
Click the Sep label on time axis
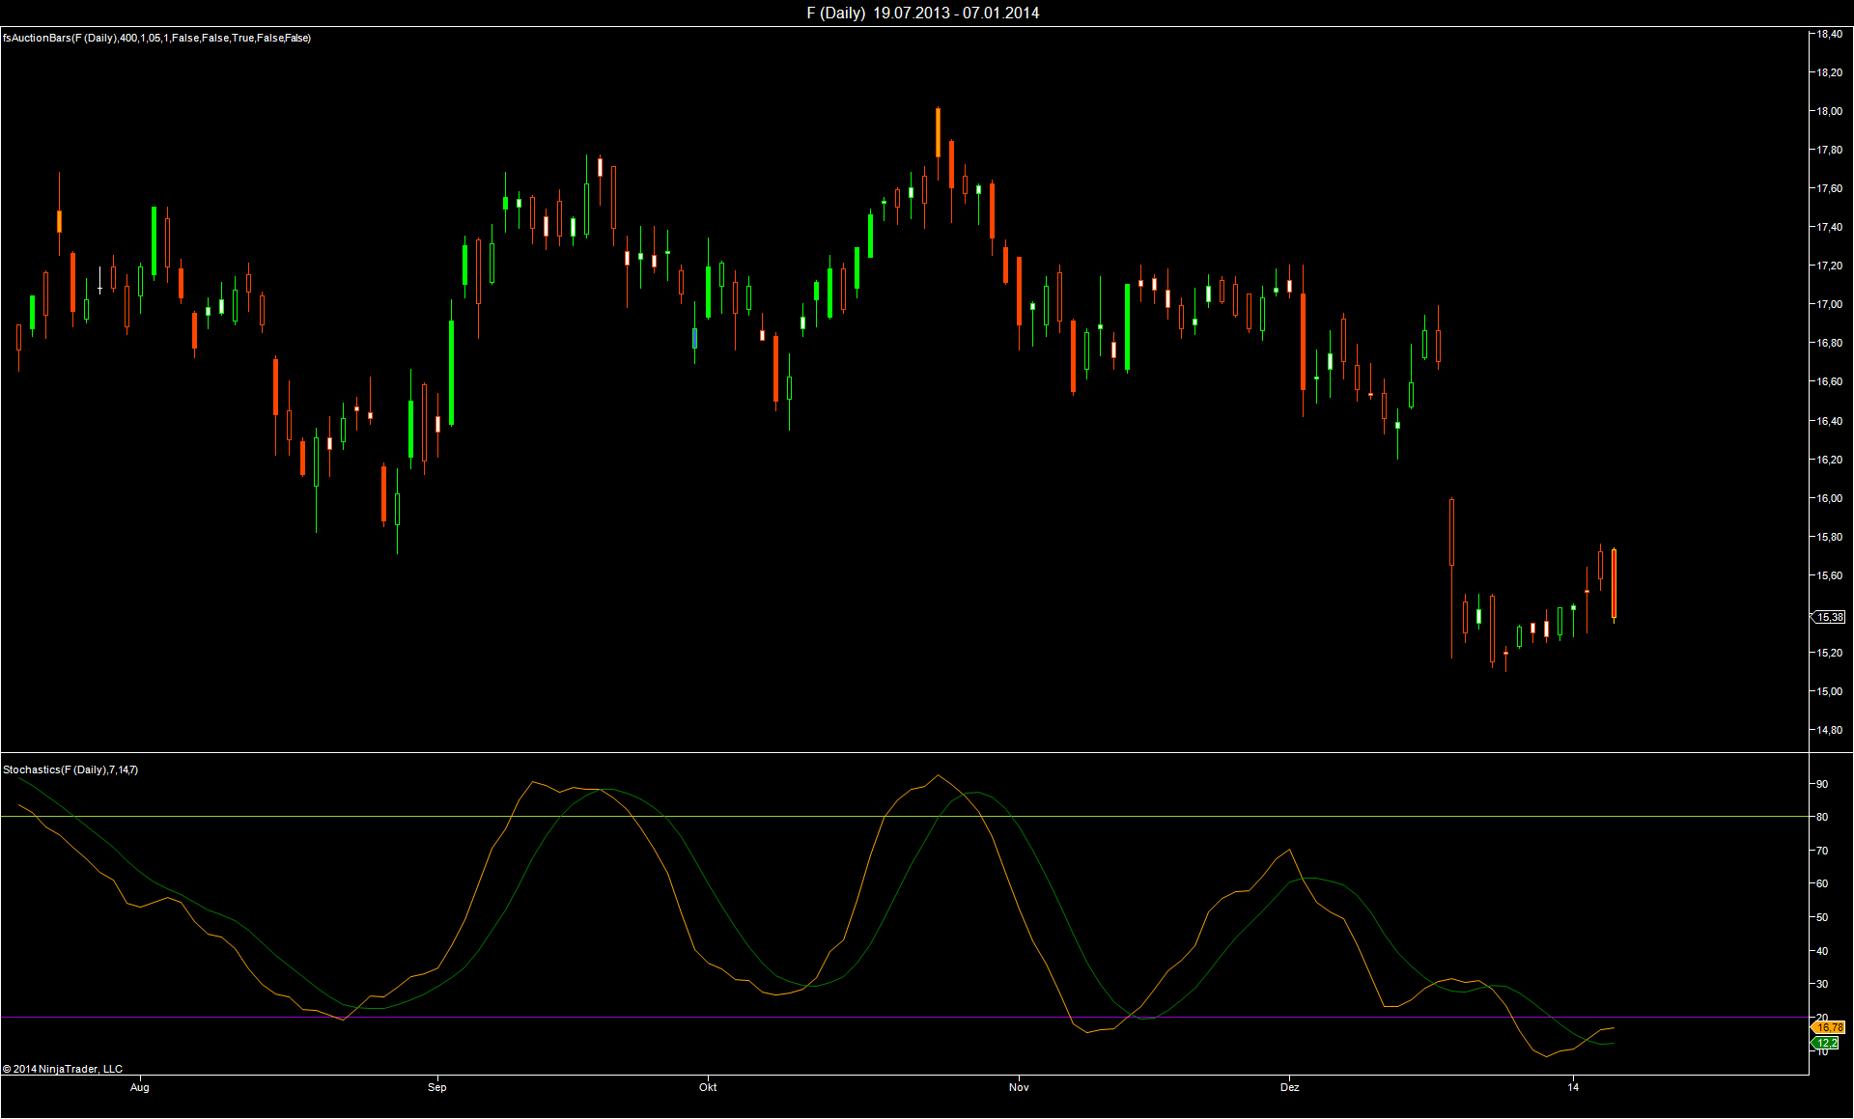[437, 1087]
